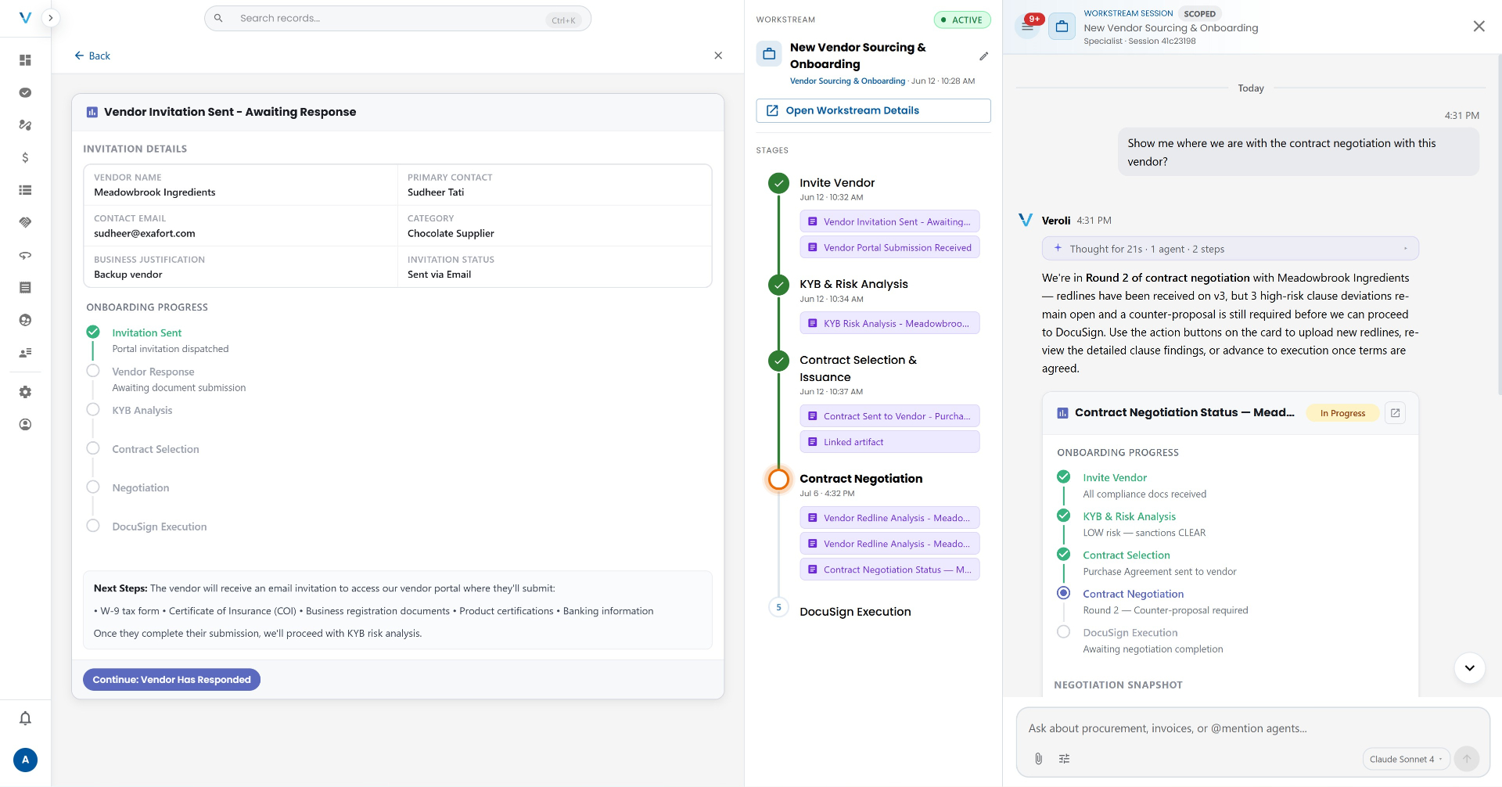Open the checkmark approvals sidebar icon

pos(25,92)
